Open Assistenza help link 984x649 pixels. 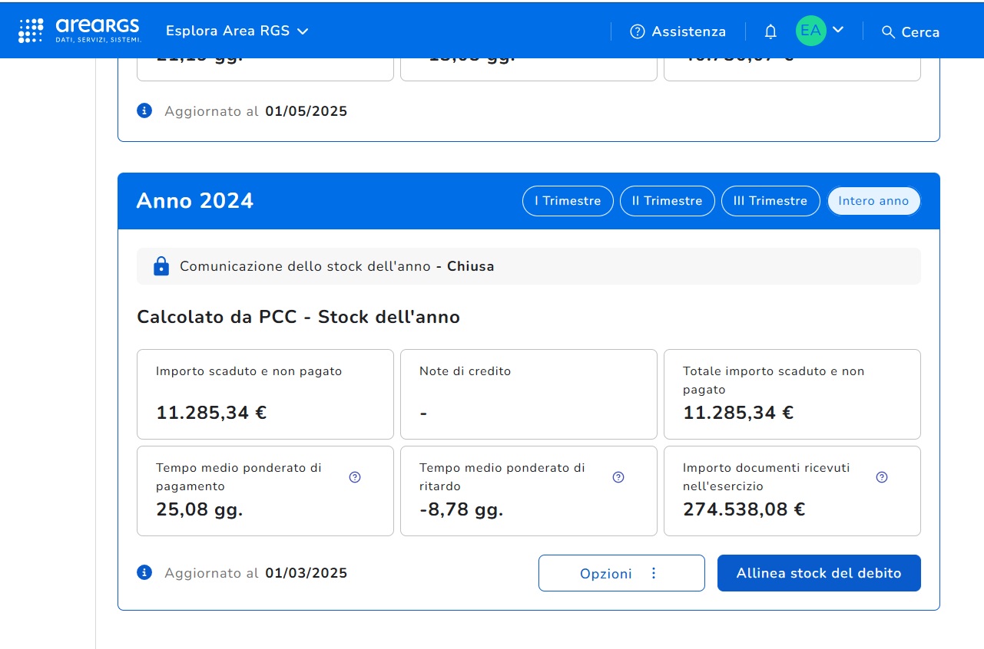[678, 31]
